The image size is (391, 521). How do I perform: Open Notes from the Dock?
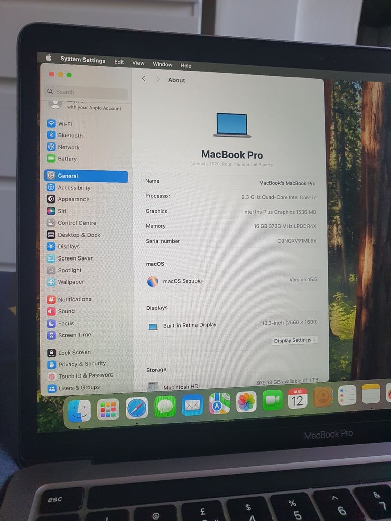[371, 393]
